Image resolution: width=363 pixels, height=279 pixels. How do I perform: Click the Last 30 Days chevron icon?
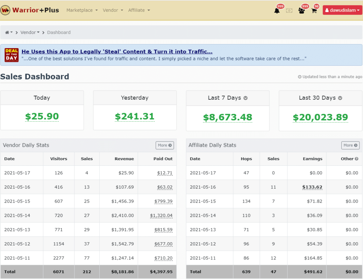[x=340, y=98]
